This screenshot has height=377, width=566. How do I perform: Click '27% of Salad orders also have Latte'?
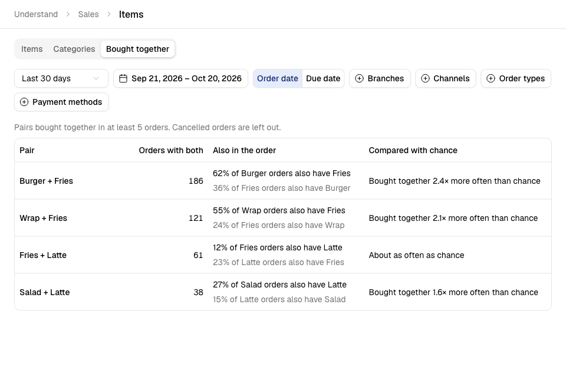point(279,285)
